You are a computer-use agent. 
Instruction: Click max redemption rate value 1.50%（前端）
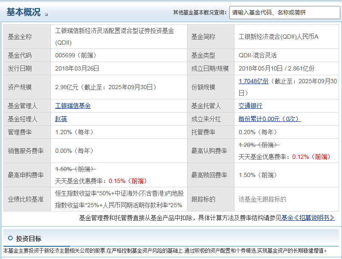(258, 175)
